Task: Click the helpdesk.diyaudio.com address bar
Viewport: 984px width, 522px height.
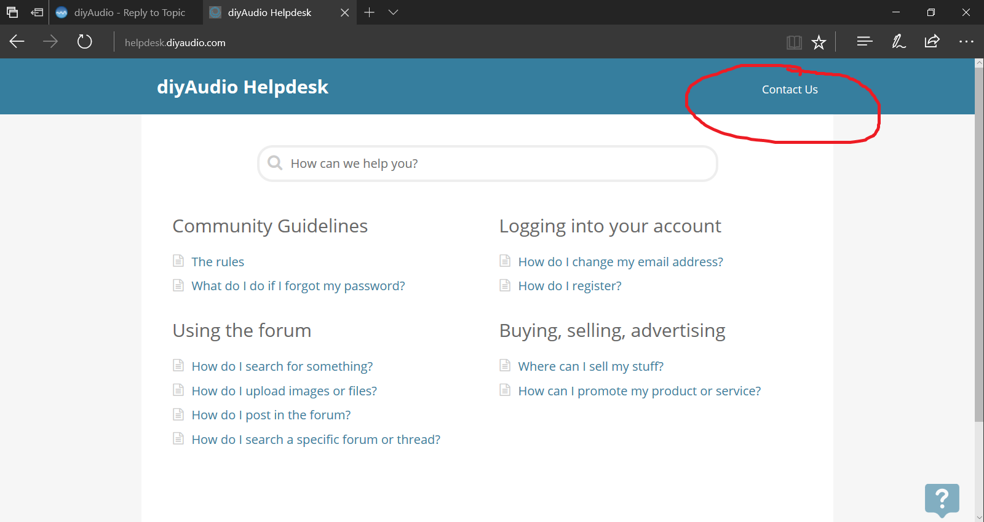Action: point(175,42)
